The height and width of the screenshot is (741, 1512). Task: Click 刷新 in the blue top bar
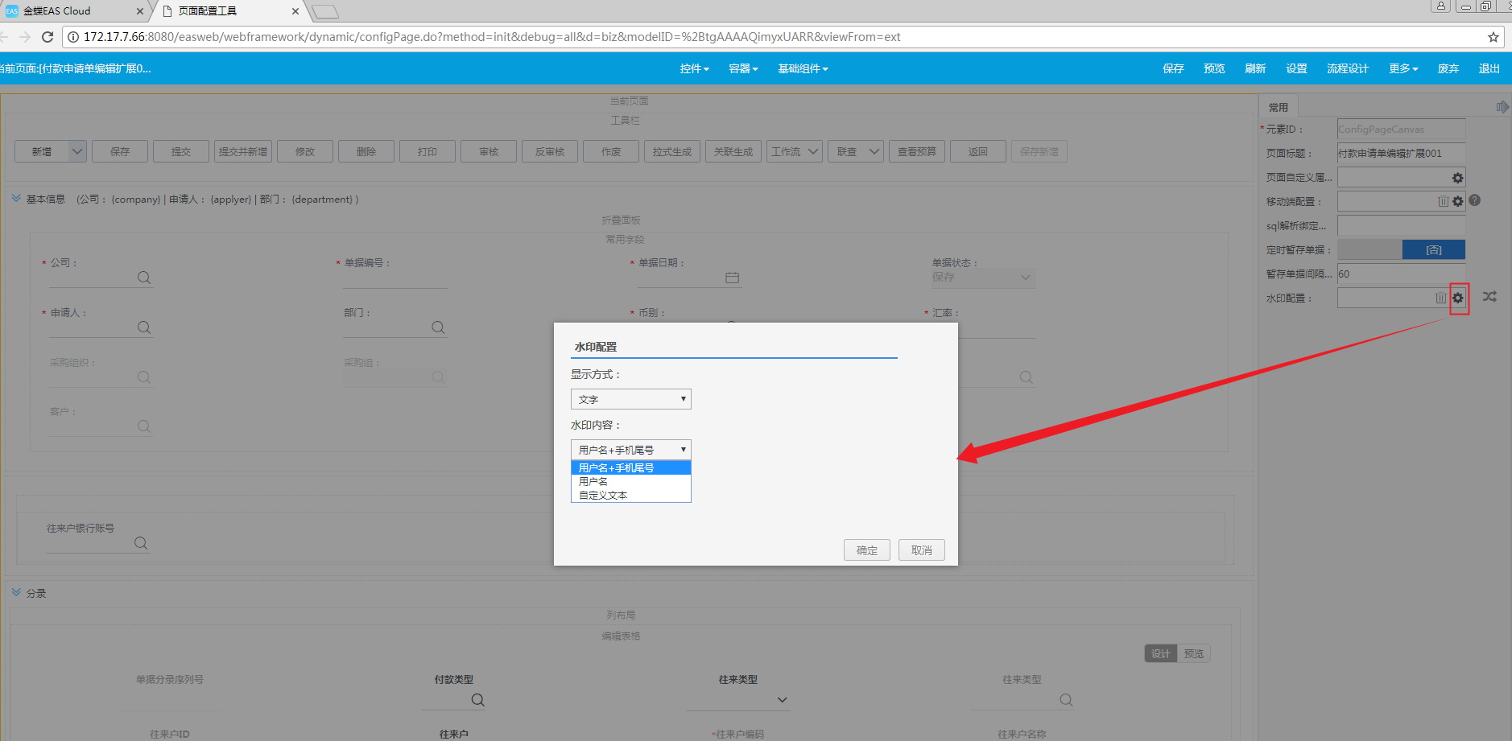pos(1255,69)
